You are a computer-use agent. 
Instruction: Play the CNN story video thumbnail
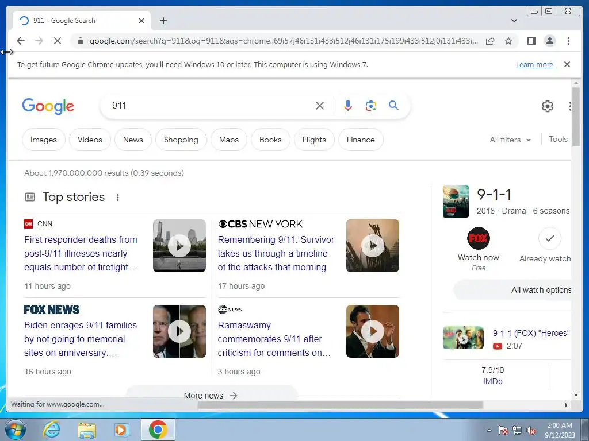click(x=179, y=246)
